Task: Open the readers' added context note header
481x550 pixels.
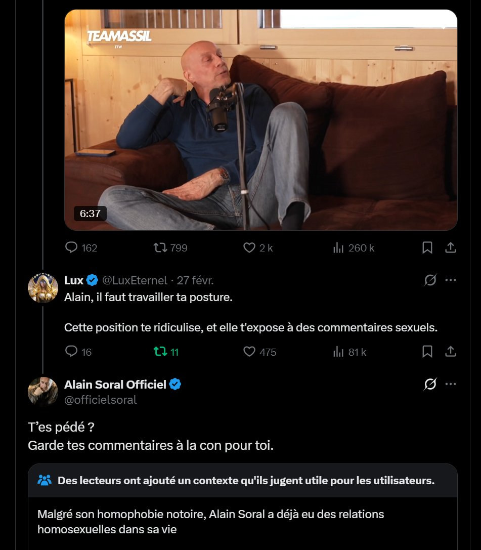Action: tap(246, 480)
